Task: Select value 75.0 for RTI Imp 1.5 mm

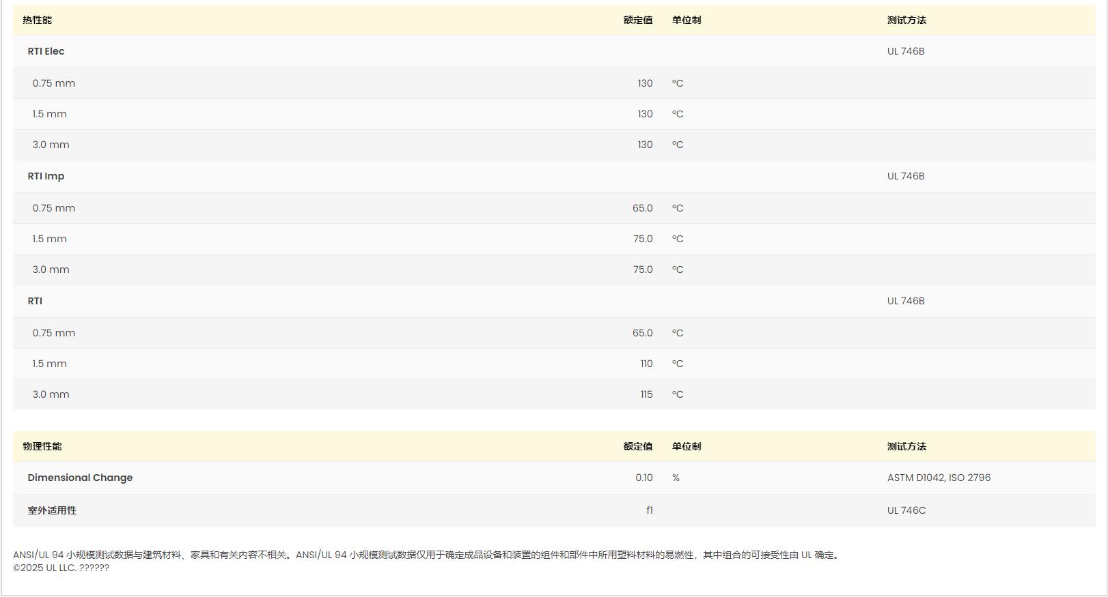Action: pyautogui.click(x=642, y=239)
